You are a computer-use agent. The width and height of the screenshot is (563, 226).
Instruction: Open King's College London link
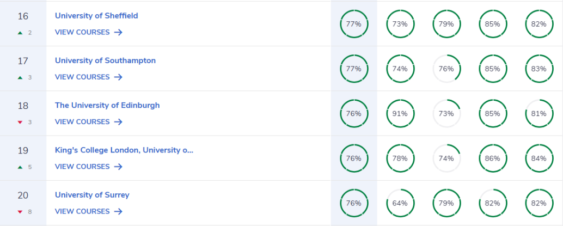[x=124, y=150]
